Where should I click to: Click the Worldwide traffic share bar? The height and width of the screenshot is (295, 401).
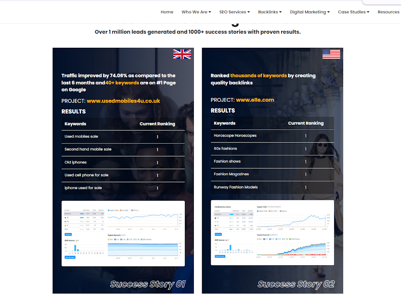pos(81,214)
